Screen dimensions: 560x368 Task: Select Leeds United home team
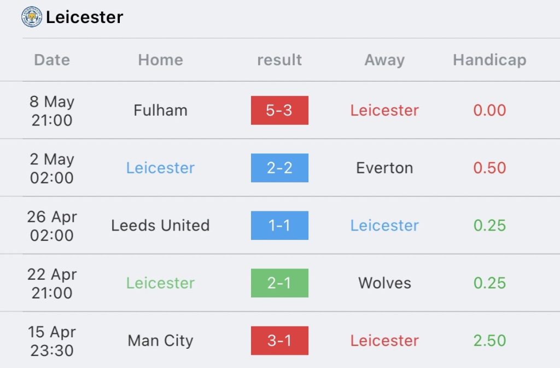[160, 225]
